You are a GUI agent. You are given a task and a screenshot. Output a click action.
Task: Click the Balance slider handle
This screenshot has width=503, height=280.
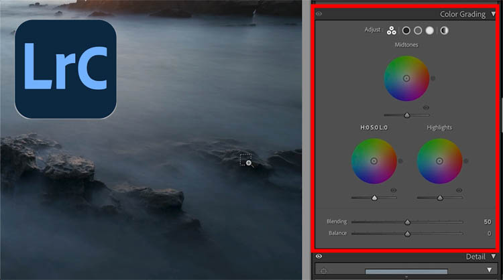coord(407,234)
